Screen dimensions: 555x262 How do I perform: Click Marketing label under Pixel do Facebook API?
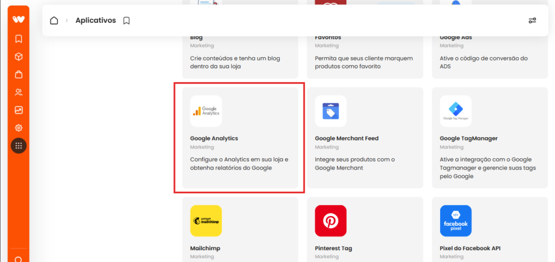[x=451, y=257]
